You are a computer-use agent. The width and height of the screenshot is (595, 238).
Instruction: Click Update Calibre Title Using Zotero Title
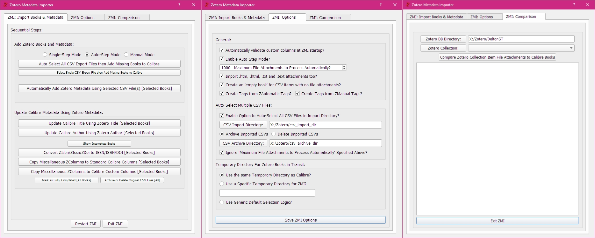99,123
